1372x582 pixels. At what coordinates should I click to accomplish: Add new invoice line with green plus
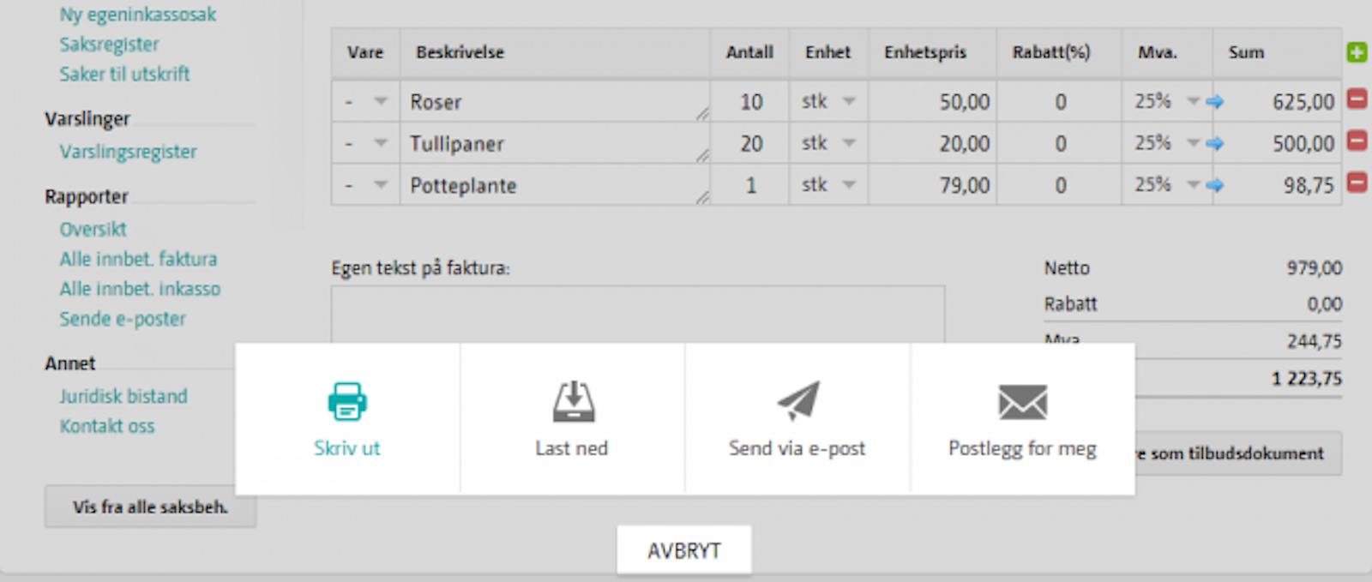tap(1357, 53)
